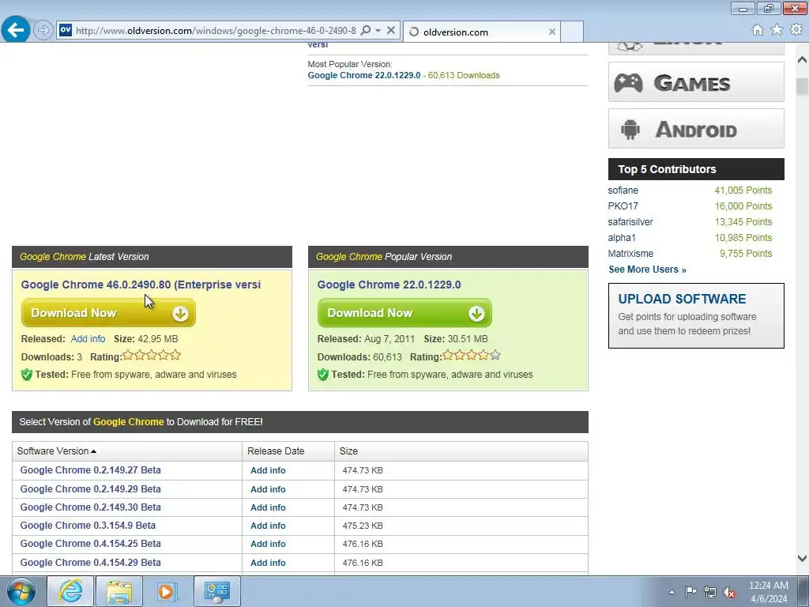Viewport: 809px width, 607px height.
Task: Rate Chrome 46 with the first star
Action: point(128,355)
